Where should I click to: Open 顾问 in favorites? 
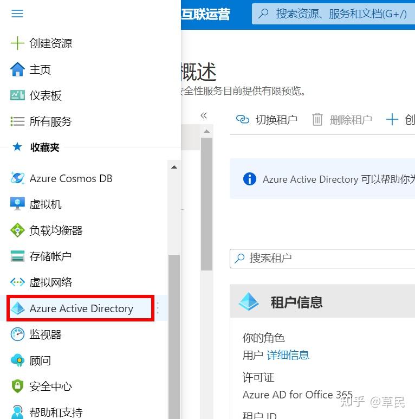(x=40, y=360)
